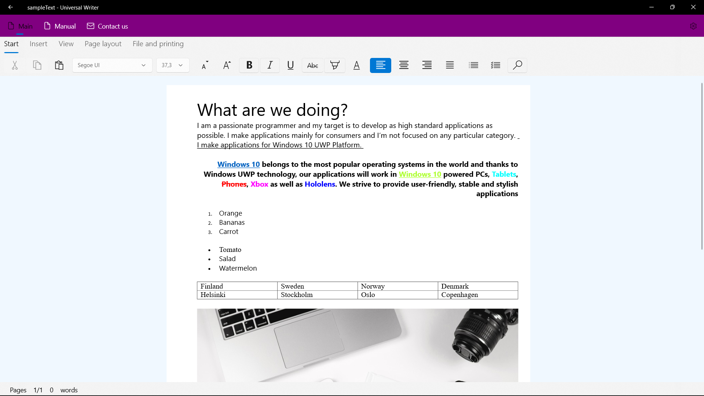Screen dimensions: 704x396
Task: Open the Find magnifier tool
Action: coord(517,65)
